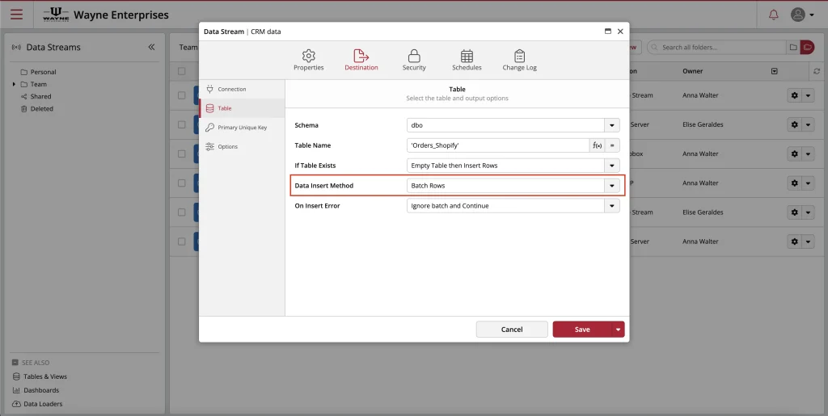
Task: Select Connection in dialog sidebar
Action: 242,89
